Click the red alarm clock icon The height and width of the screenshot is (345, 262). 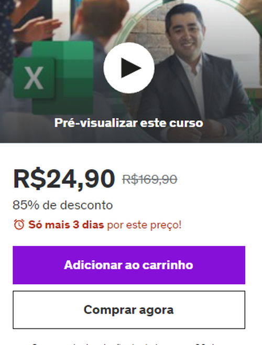[x=19, y=225]
